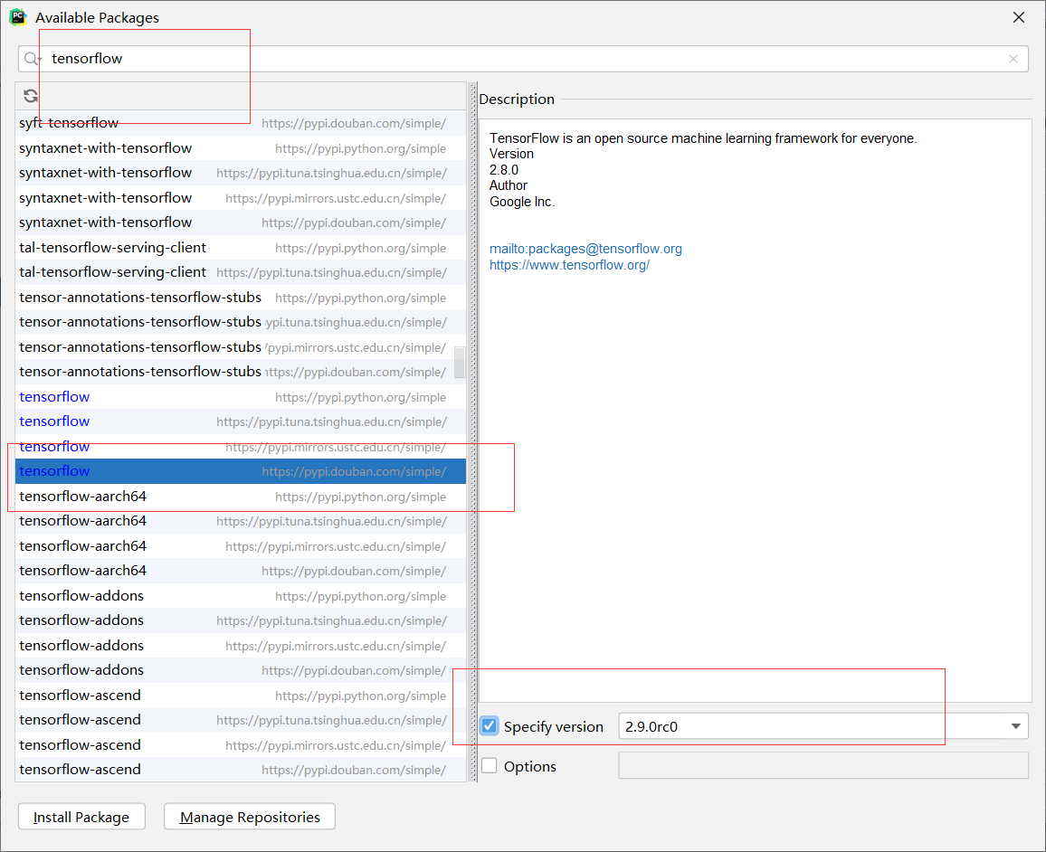Select syntaxnet-with-tensorflow from tsinghua mirror
This screenshot has height=852, width=1046.
pyautogui.click(x=240, y=173)
